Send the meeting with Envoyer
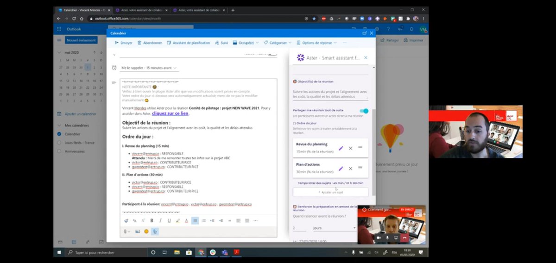 click(123, 43)
